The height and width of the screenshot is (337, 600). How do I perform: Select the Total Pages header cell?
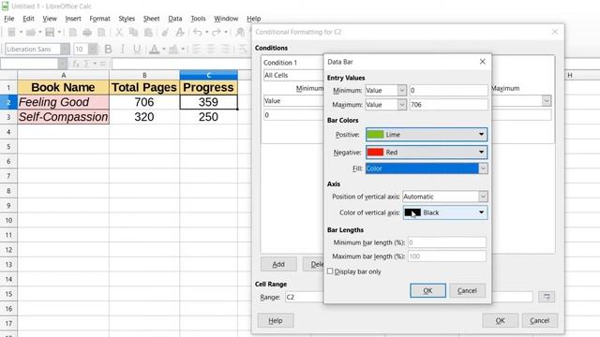tap(144, 87)
